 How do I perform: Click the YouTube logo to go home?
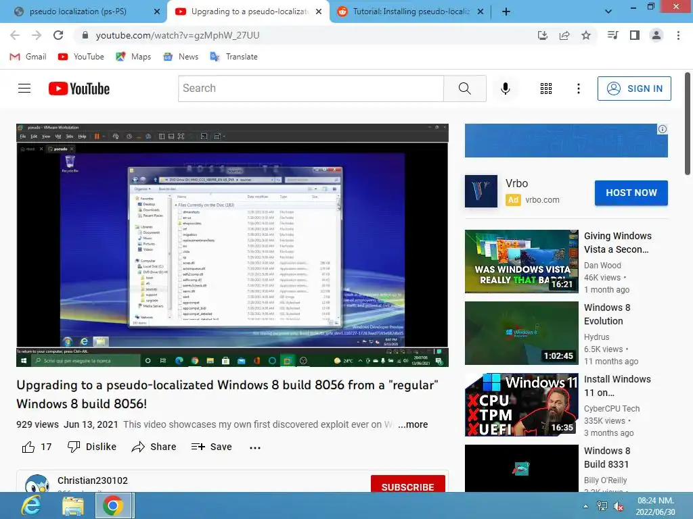79,89
